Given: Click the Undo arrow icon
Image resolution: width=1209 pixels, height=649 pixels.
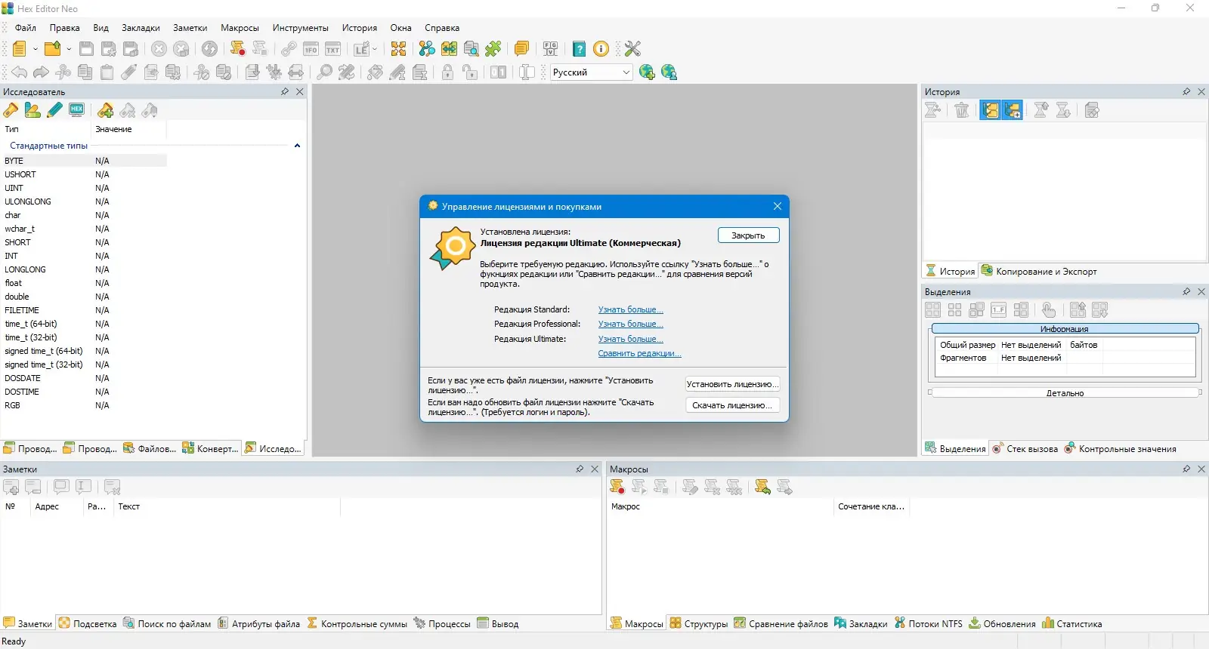Looking at the screenshot, I should [x=19, y=72].
